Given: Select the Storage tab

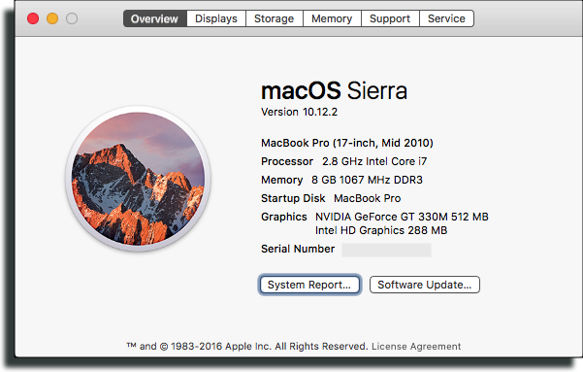Looking at the screenshot, I should [274, 18].
